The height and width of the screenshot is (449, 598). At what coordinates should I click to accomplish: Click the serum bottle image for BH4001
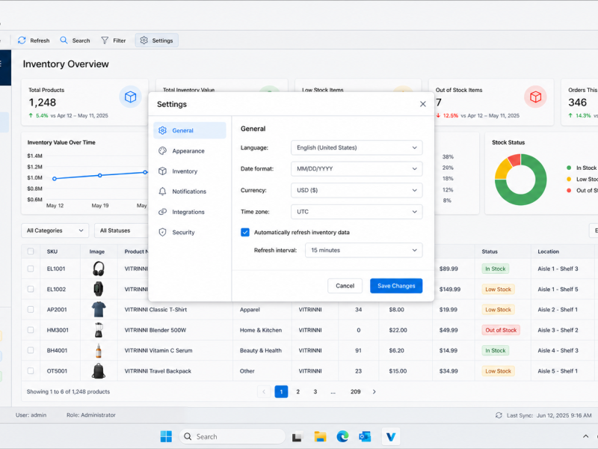point(99,350)
